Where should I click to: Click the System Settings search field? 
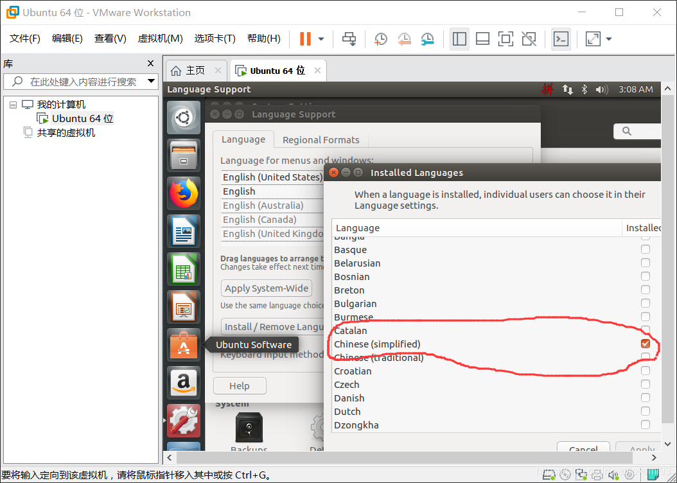(638, 131)
